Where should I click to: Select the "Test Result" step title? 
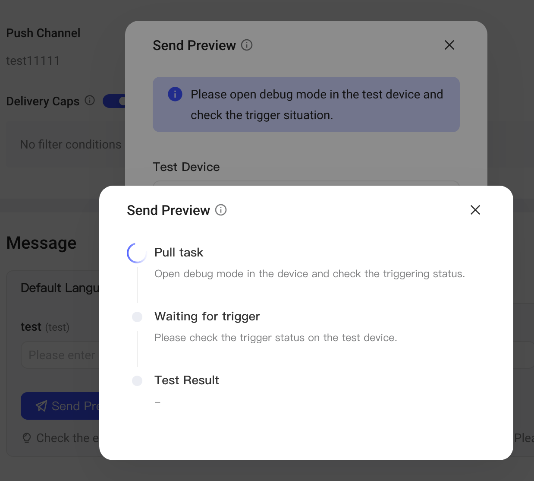(187, 380)
